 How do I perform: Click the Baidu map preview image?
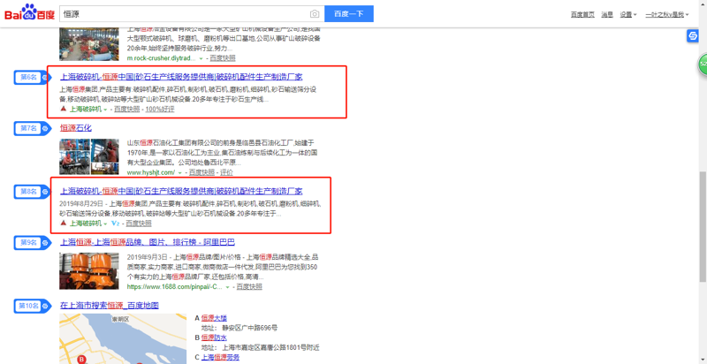(123, 338)
